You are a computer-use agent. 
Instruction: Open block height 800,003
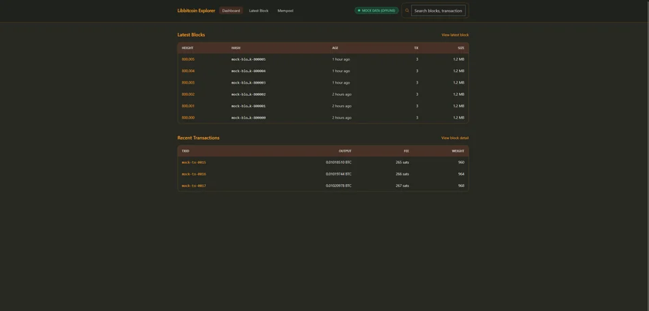pyautogui.click(x=188, y=82)
